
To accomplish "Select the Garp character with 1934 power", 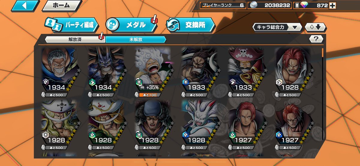I will pos(59,70).
